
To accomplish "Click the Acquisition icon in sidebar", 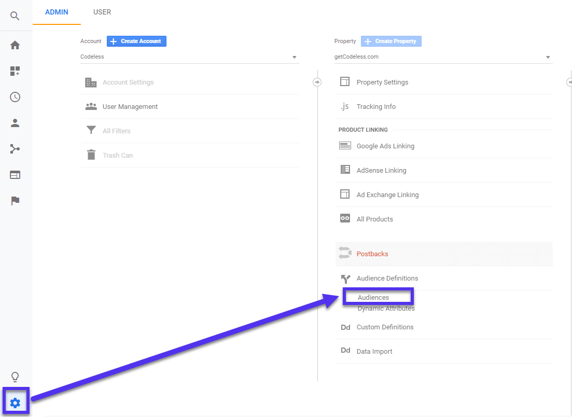I will 16,149.
